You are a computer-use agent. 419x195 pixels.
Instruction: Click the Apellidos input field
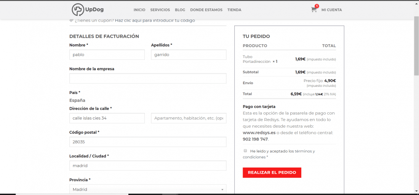click(189, 54)
